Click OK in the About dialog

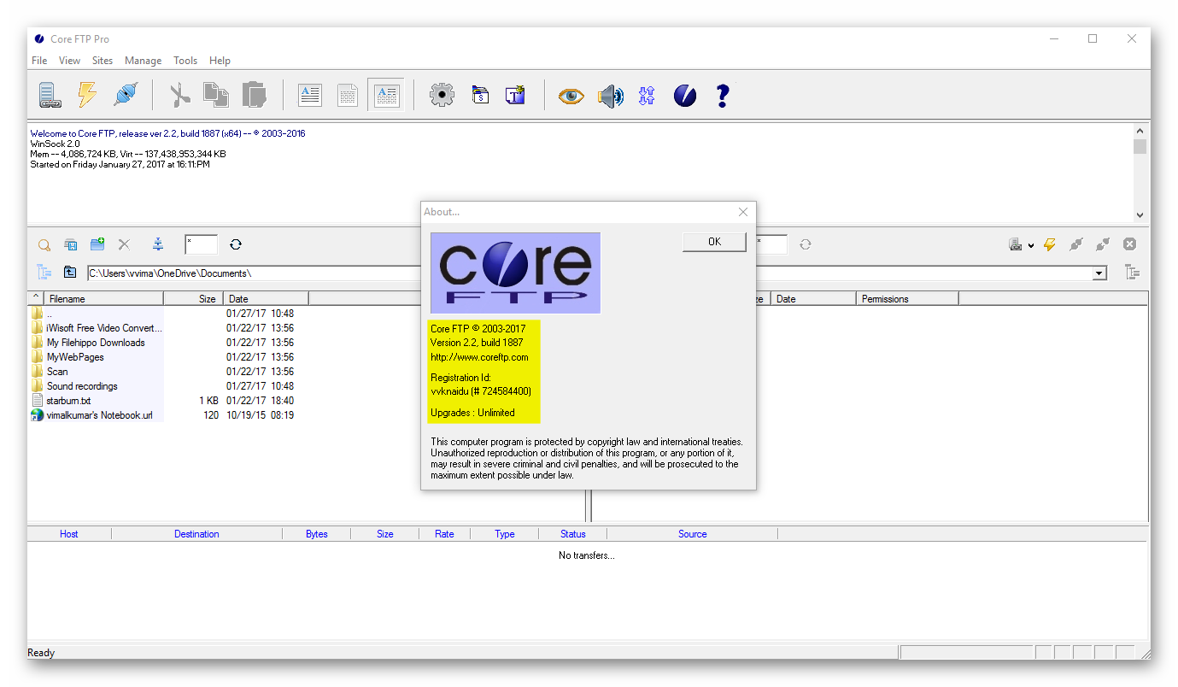click(714, 242)
